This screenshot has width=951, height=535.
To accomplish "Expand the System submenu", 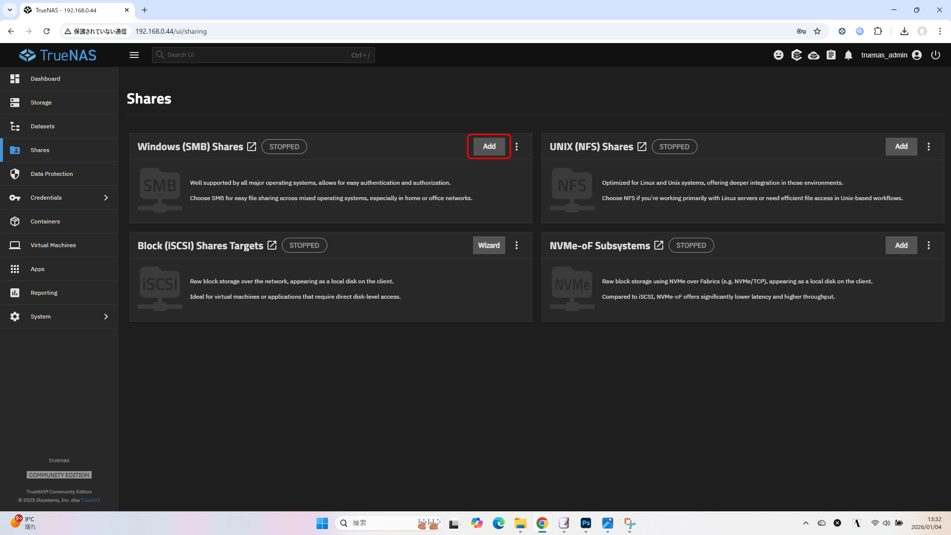I will [x=106, y=317].
